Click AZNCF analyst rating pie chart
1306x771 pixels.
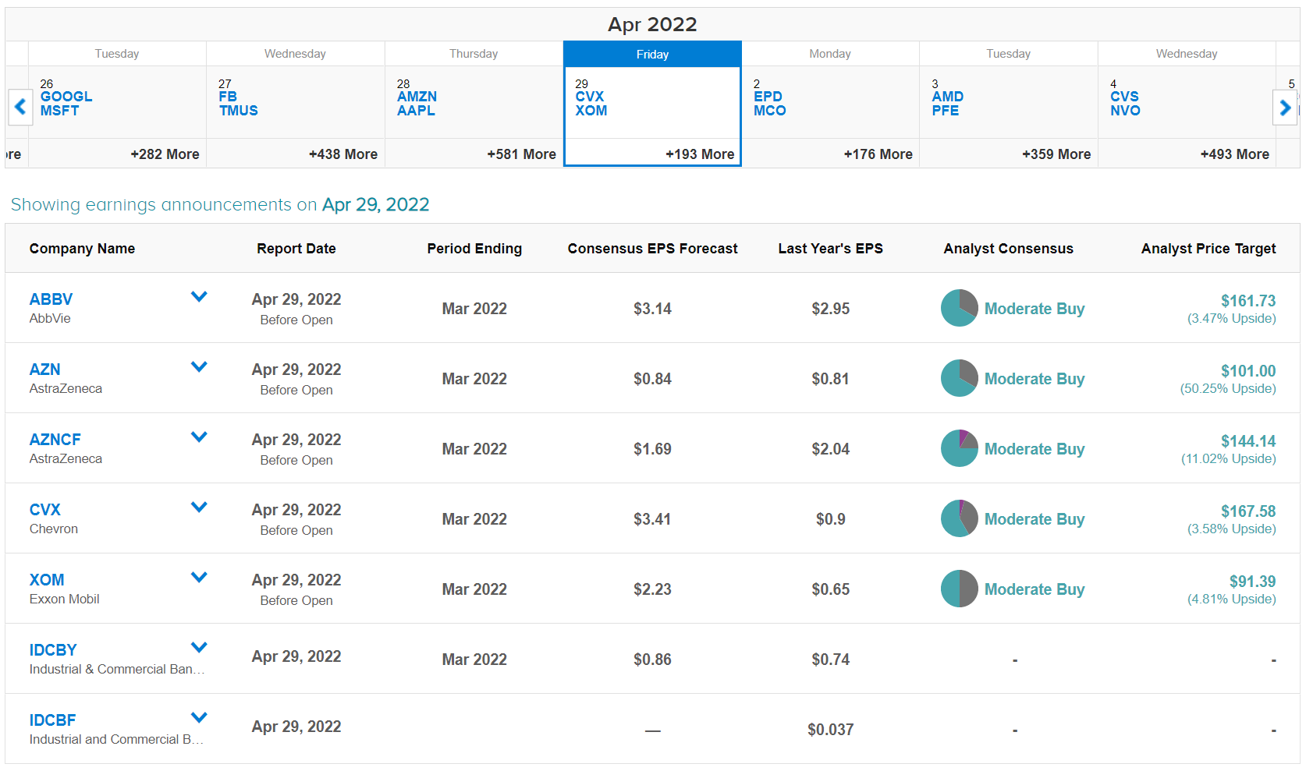[x=959, y=448]
